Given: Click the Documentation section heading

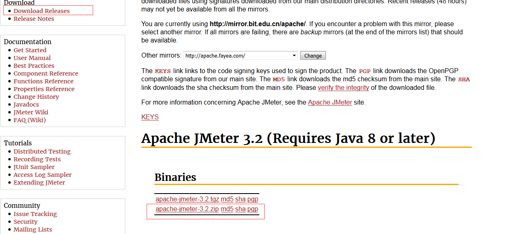Looking at the screenshot, I should pos(27,42).
